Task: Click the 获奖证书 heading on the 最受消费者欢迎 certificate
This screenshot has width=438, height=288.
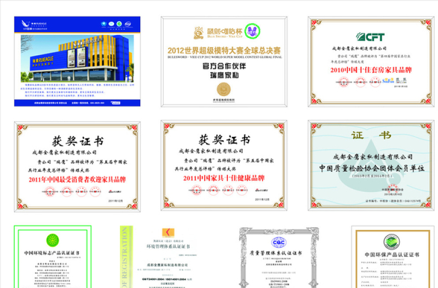Action: pos(78,141)
